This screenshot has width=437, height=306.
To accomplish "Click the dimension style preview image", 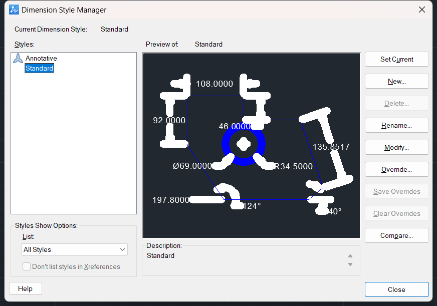I will [251, 145].
